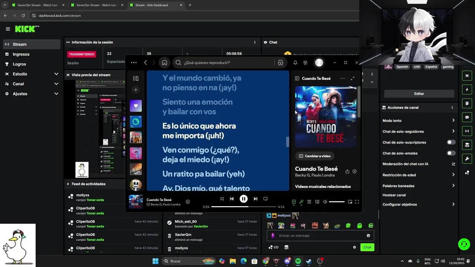Click Cambiar a video button
The width and height of the screenshot is (475, 267).
tap(315, 156)
